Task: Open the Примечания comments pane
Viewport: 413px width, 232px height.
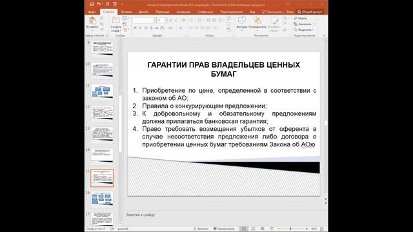Action: (x=224, y=229)
